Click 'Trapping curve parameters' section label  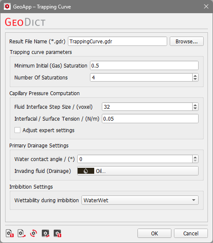point(41,52)
